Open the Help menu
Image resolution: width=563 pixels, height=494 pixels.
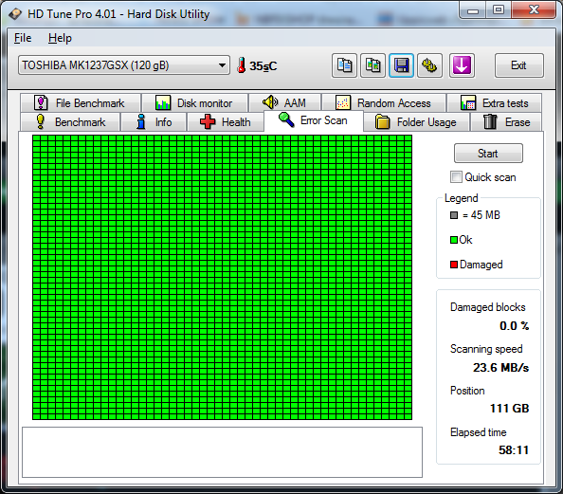coord(60,38)
